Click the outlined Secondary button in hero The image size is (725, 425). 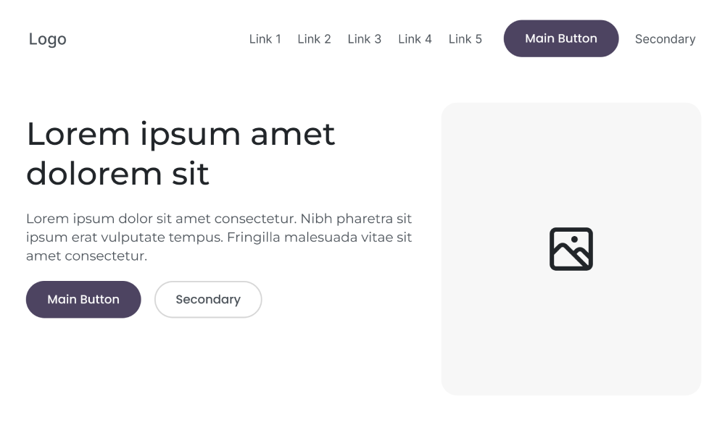tap(208, 299)
